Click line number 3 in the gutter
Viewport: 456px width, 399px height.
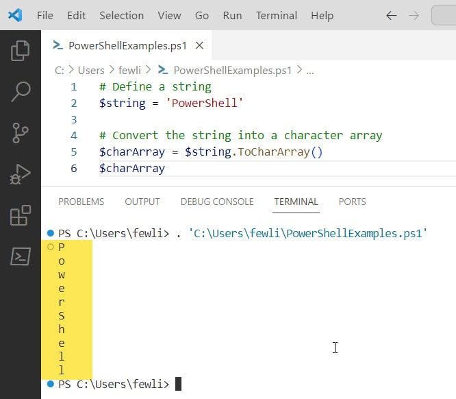[74, 119]
